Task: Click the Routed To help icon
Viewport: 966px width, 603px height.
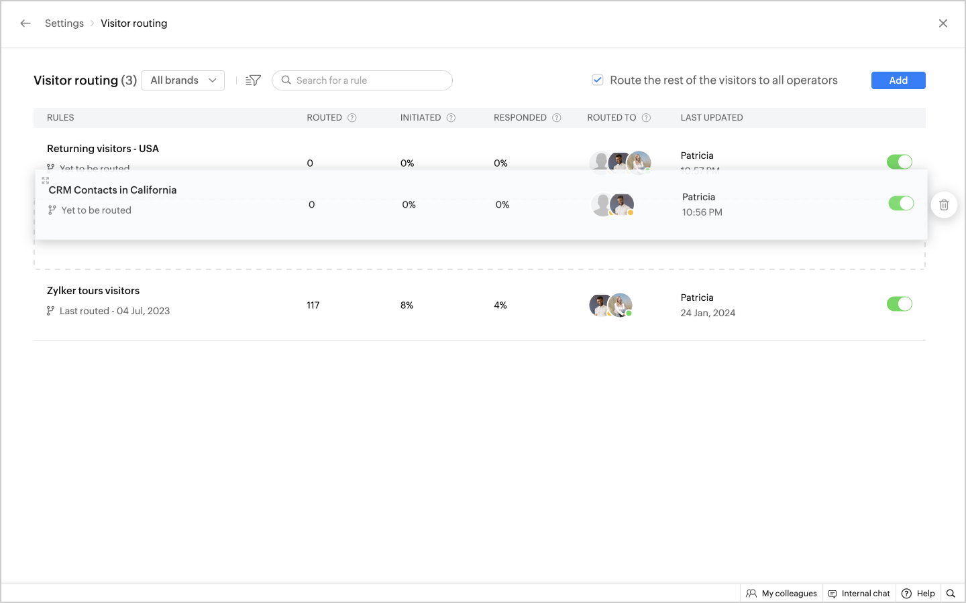Action: [x=646, y=118]
